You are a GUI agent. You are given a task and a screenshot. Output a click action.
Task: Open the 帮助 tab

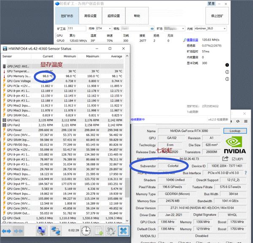point(137,16)
